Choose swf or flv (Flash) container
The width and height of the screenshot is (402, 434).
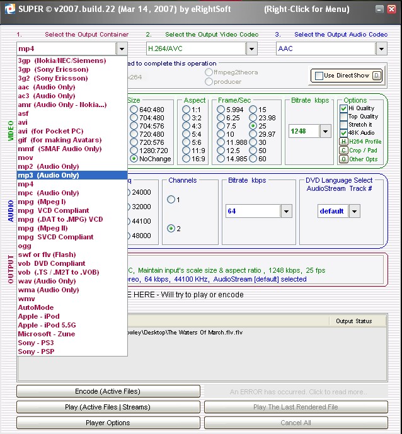72,254
